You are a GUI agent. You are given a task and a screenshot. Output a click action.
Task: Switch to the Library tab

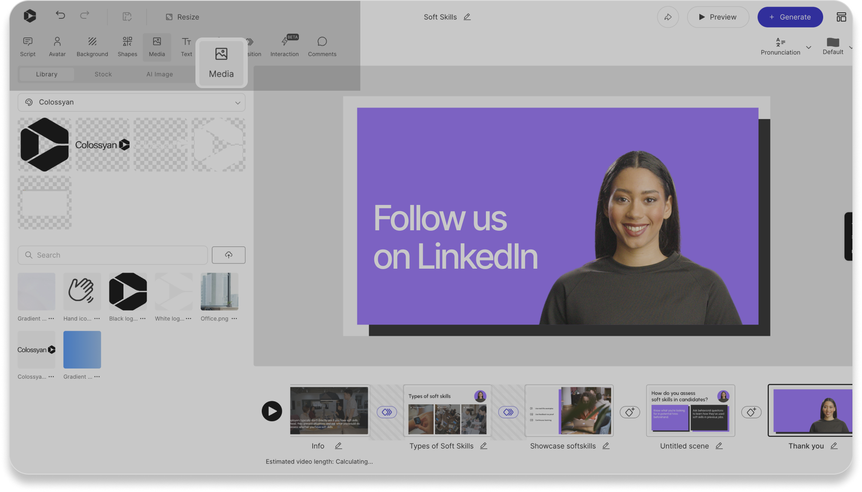[x=47, y=74]
